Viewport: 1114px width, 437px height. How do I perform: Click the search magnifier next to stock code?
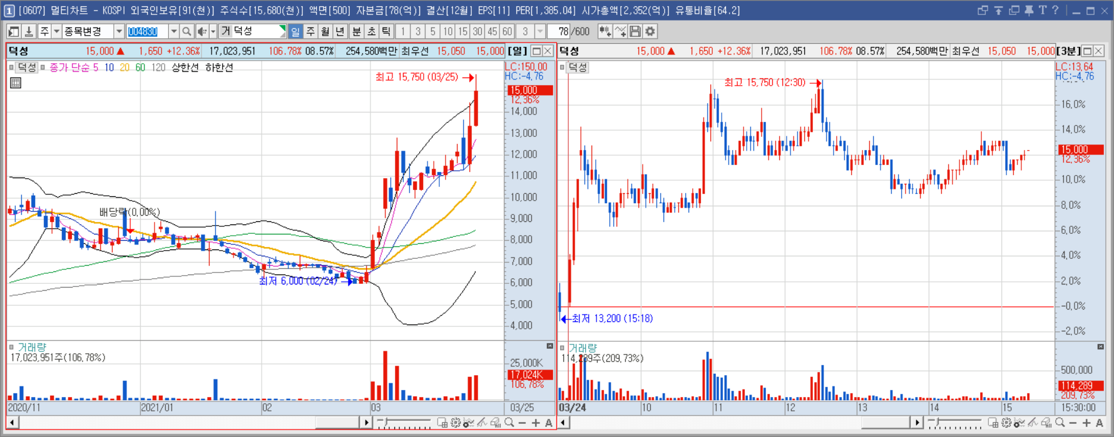click(x=187, y=31)
